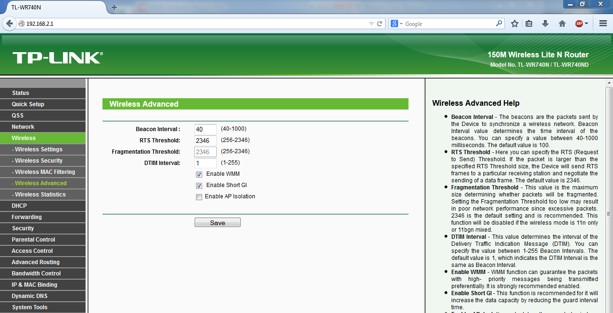Open the DHCP menu
This screenshot has width=613, height=313.
tap(43, 206)
